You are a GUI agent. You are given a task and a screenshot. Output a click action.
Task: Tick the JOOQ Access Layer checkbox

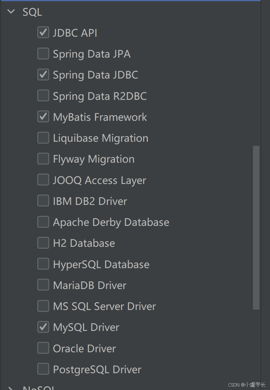coord(43,179)
